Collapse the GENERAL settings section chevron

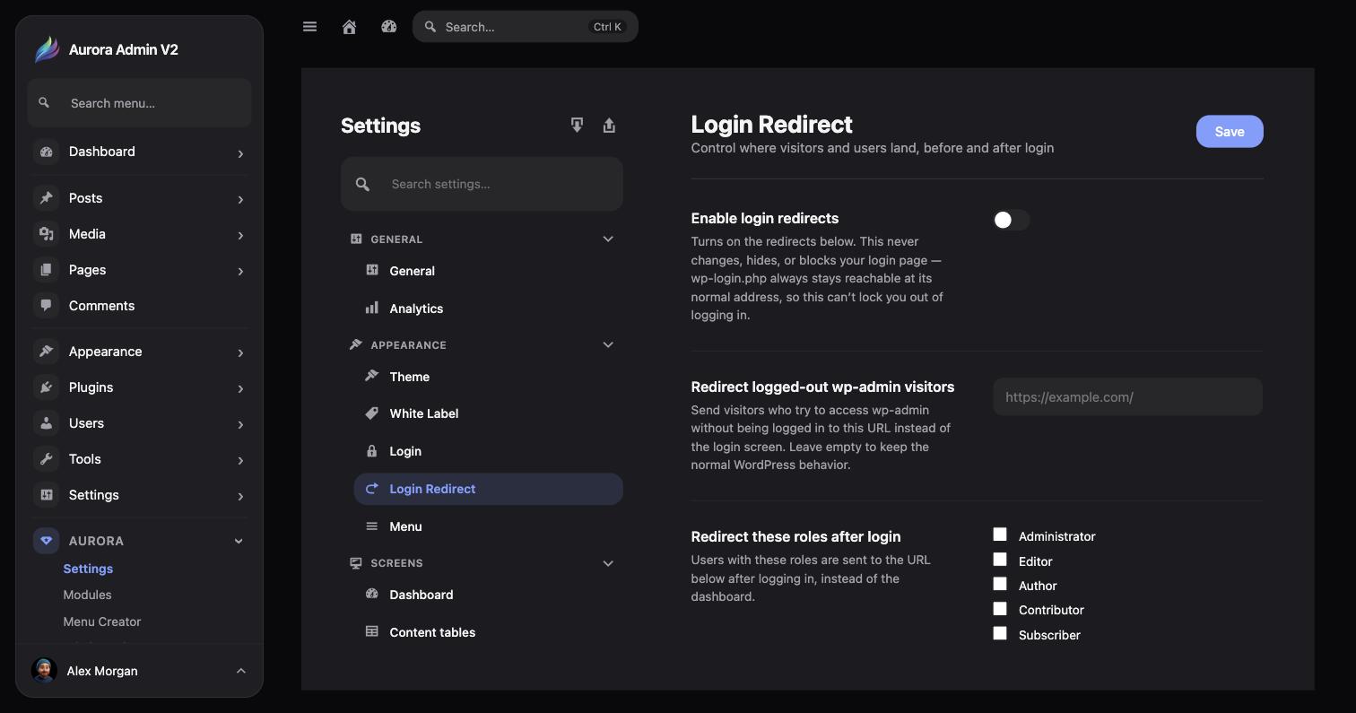point(608,239)
